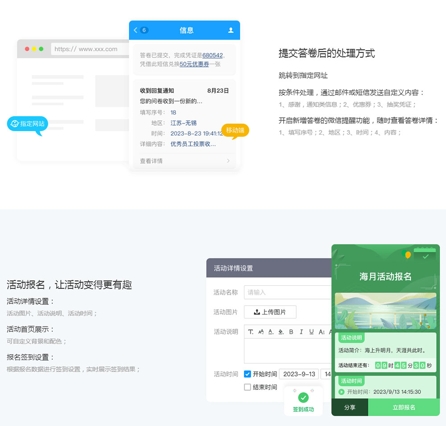Tap the back arrow in 信息 header
This screenshot has width=446, height=426.
pyautogui.click(x=136, y=30)
